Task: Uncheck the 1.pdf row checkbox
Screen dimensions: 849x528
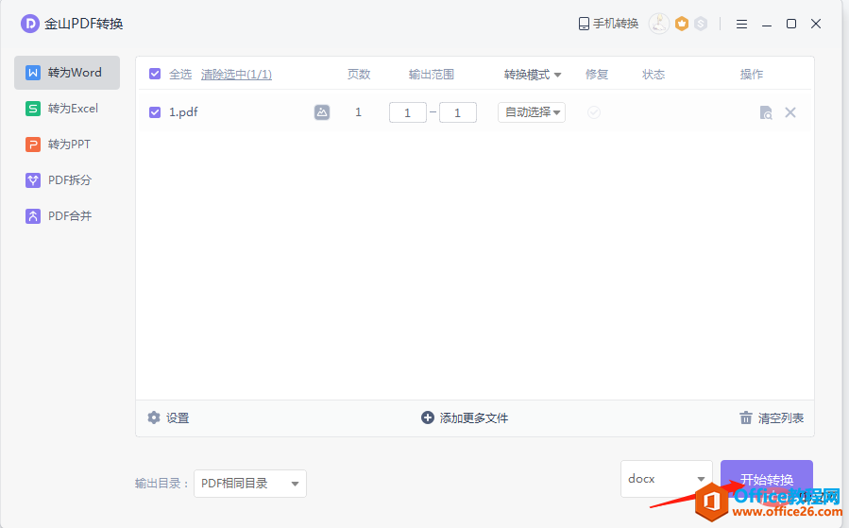Action: [x=155, y=112]
